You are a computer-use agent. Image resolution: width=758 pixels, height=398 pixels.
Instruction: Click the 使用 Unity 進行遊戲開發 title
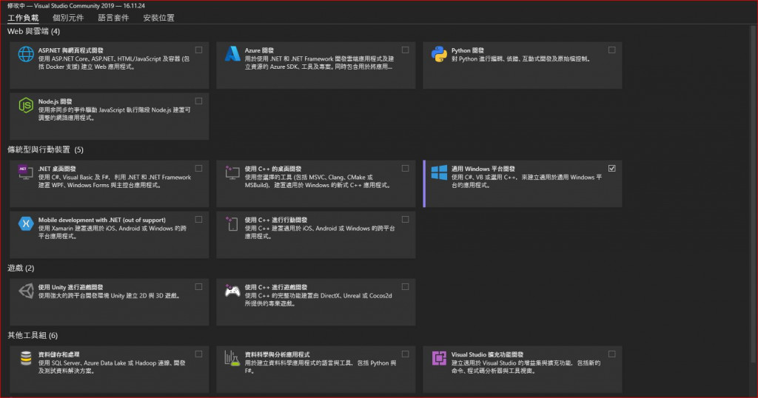70,287
